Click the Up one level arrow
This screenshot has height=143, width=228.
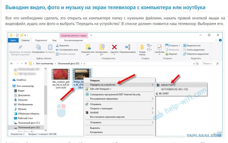pyautogui.click(x=26, y=63)
